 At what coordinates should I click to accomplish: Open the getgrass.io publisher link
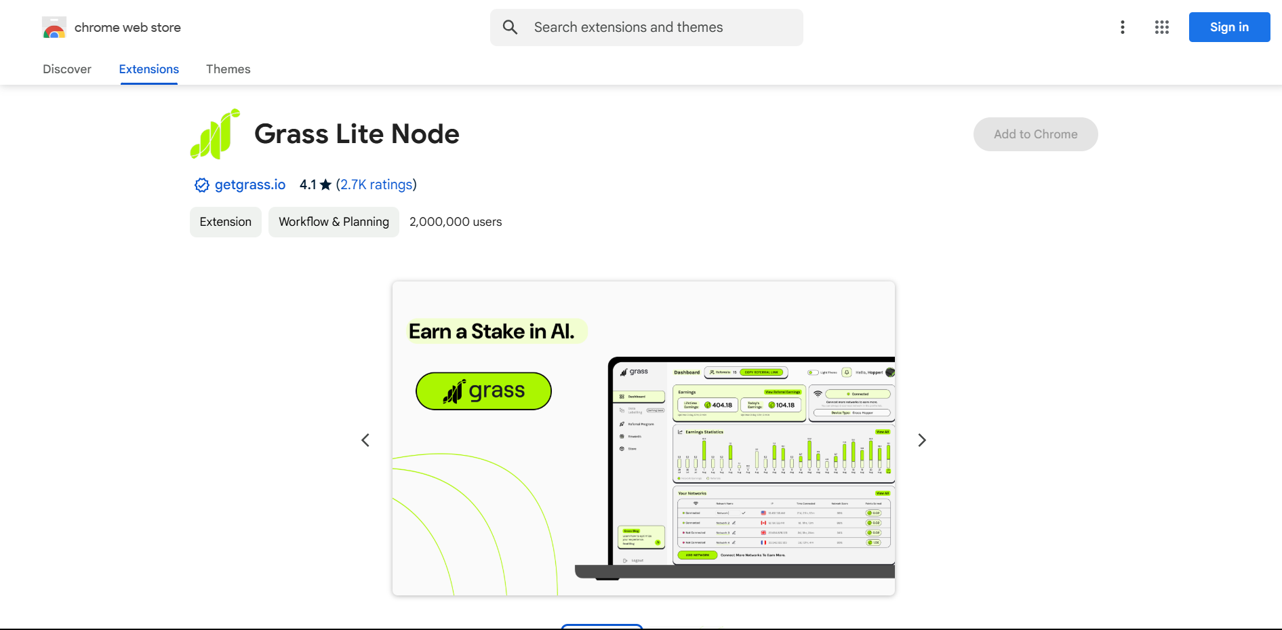[x=250, y=184]
